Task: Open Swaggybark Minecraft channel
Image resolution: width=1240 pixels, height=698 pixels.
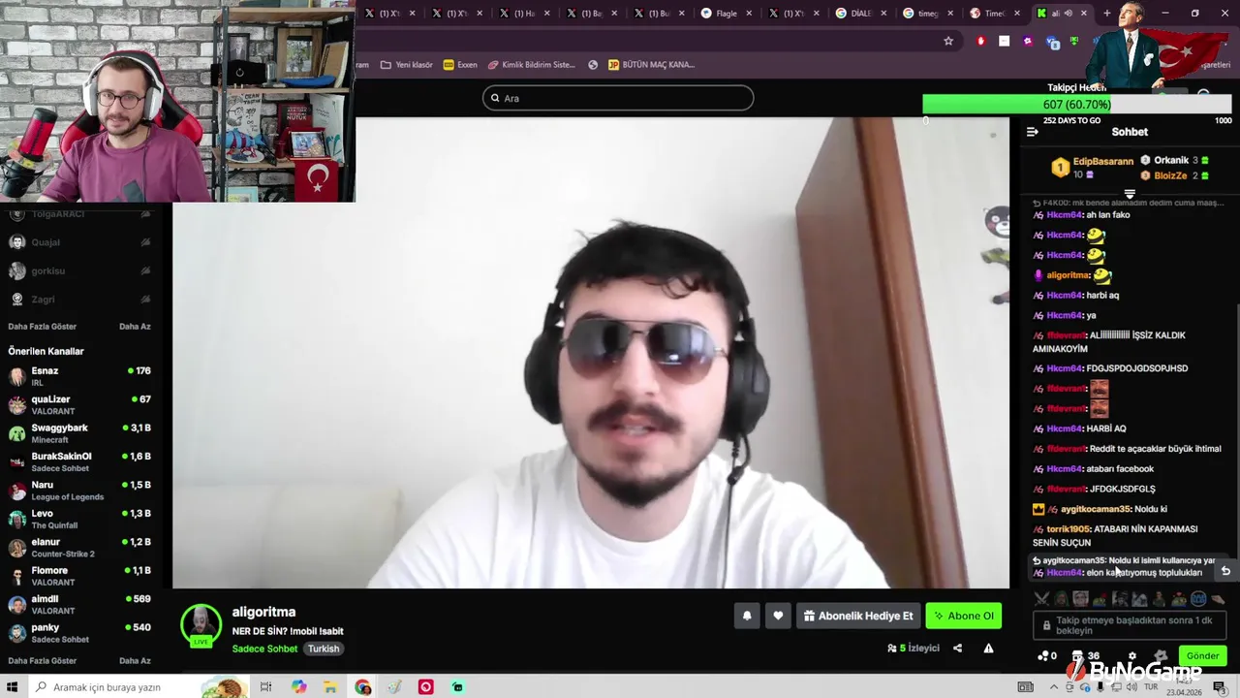Action: 79,433
